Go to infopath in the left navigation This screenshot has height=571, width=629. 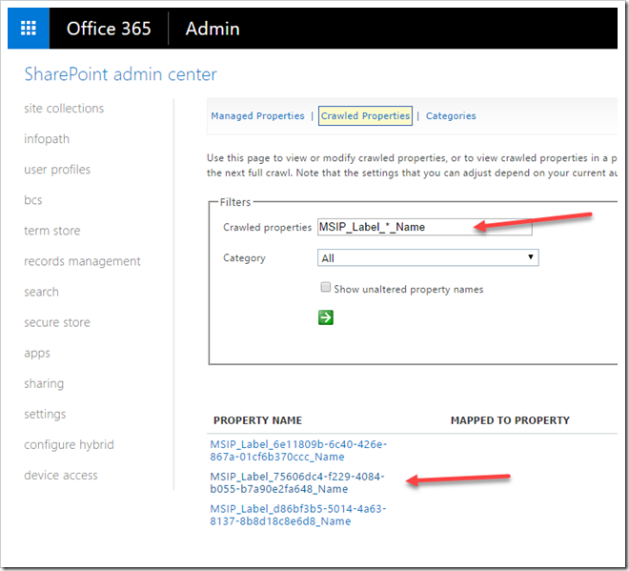47,139
